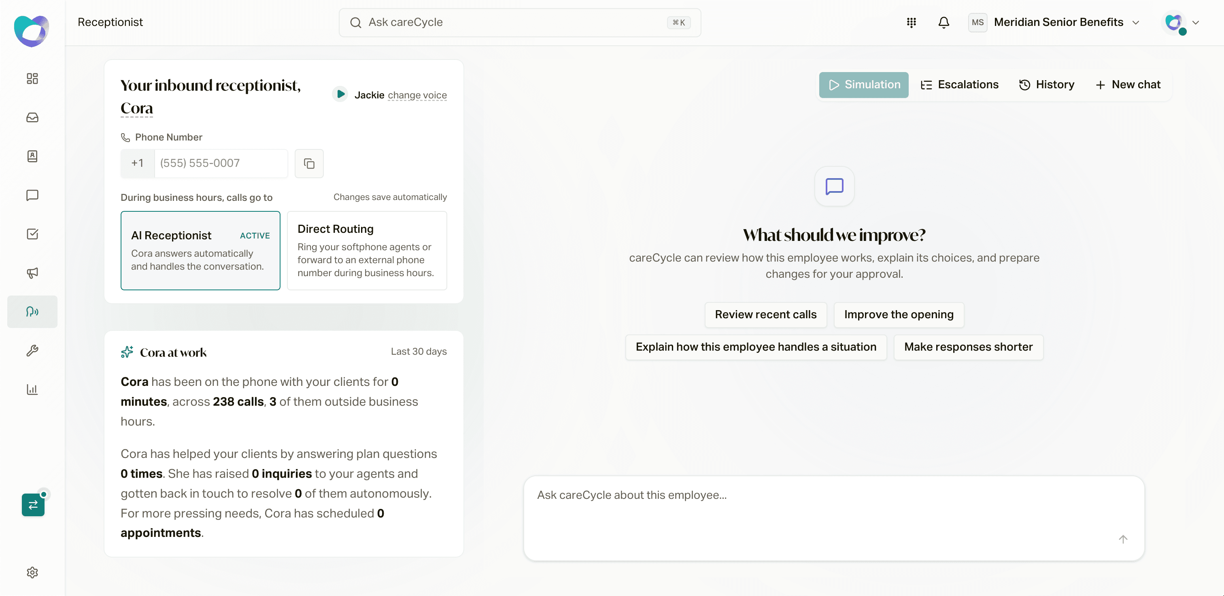Switch to the Simulation tab
This screenshot has height=596, width=1224.
(864, 85)
